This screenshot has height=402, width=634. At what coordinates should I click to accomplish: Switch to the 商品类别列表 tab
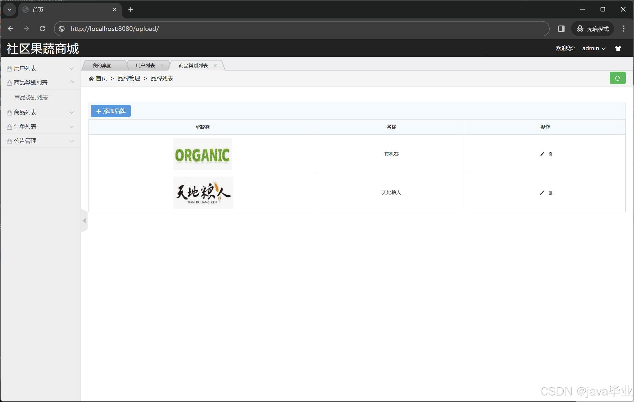point(193,65)
